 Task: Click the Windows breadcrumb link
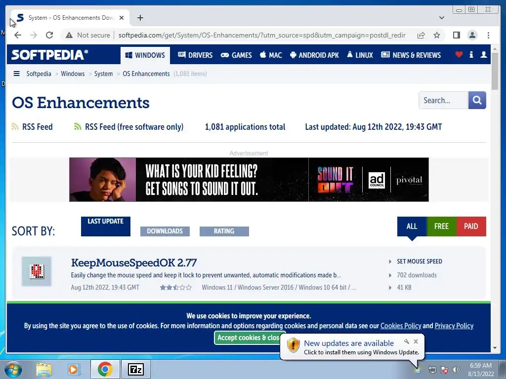[73, 74]
